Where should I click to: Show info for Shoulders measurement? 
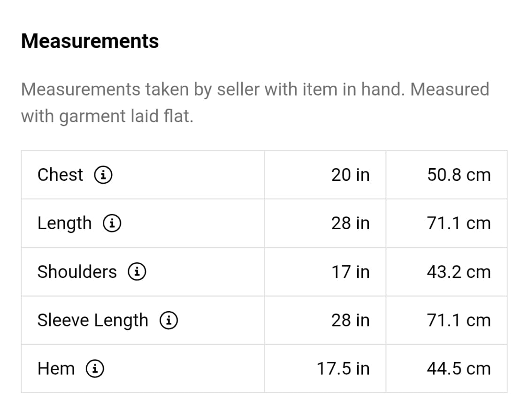(x=137, y=272)
